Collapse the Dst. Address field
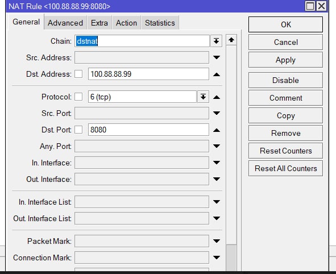 217,74
